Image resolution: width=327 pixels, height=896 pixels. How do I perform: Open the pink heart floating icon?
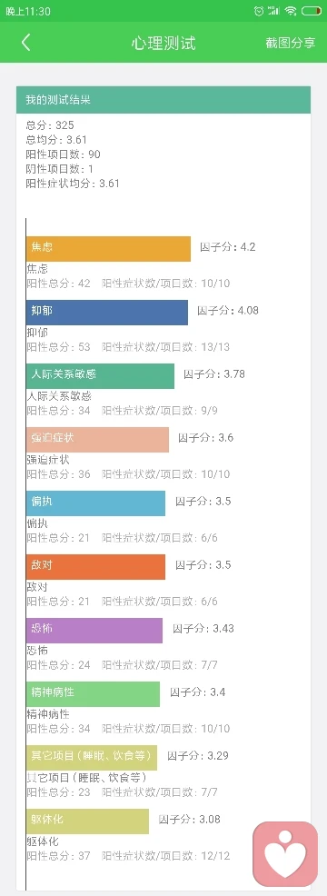285,854
